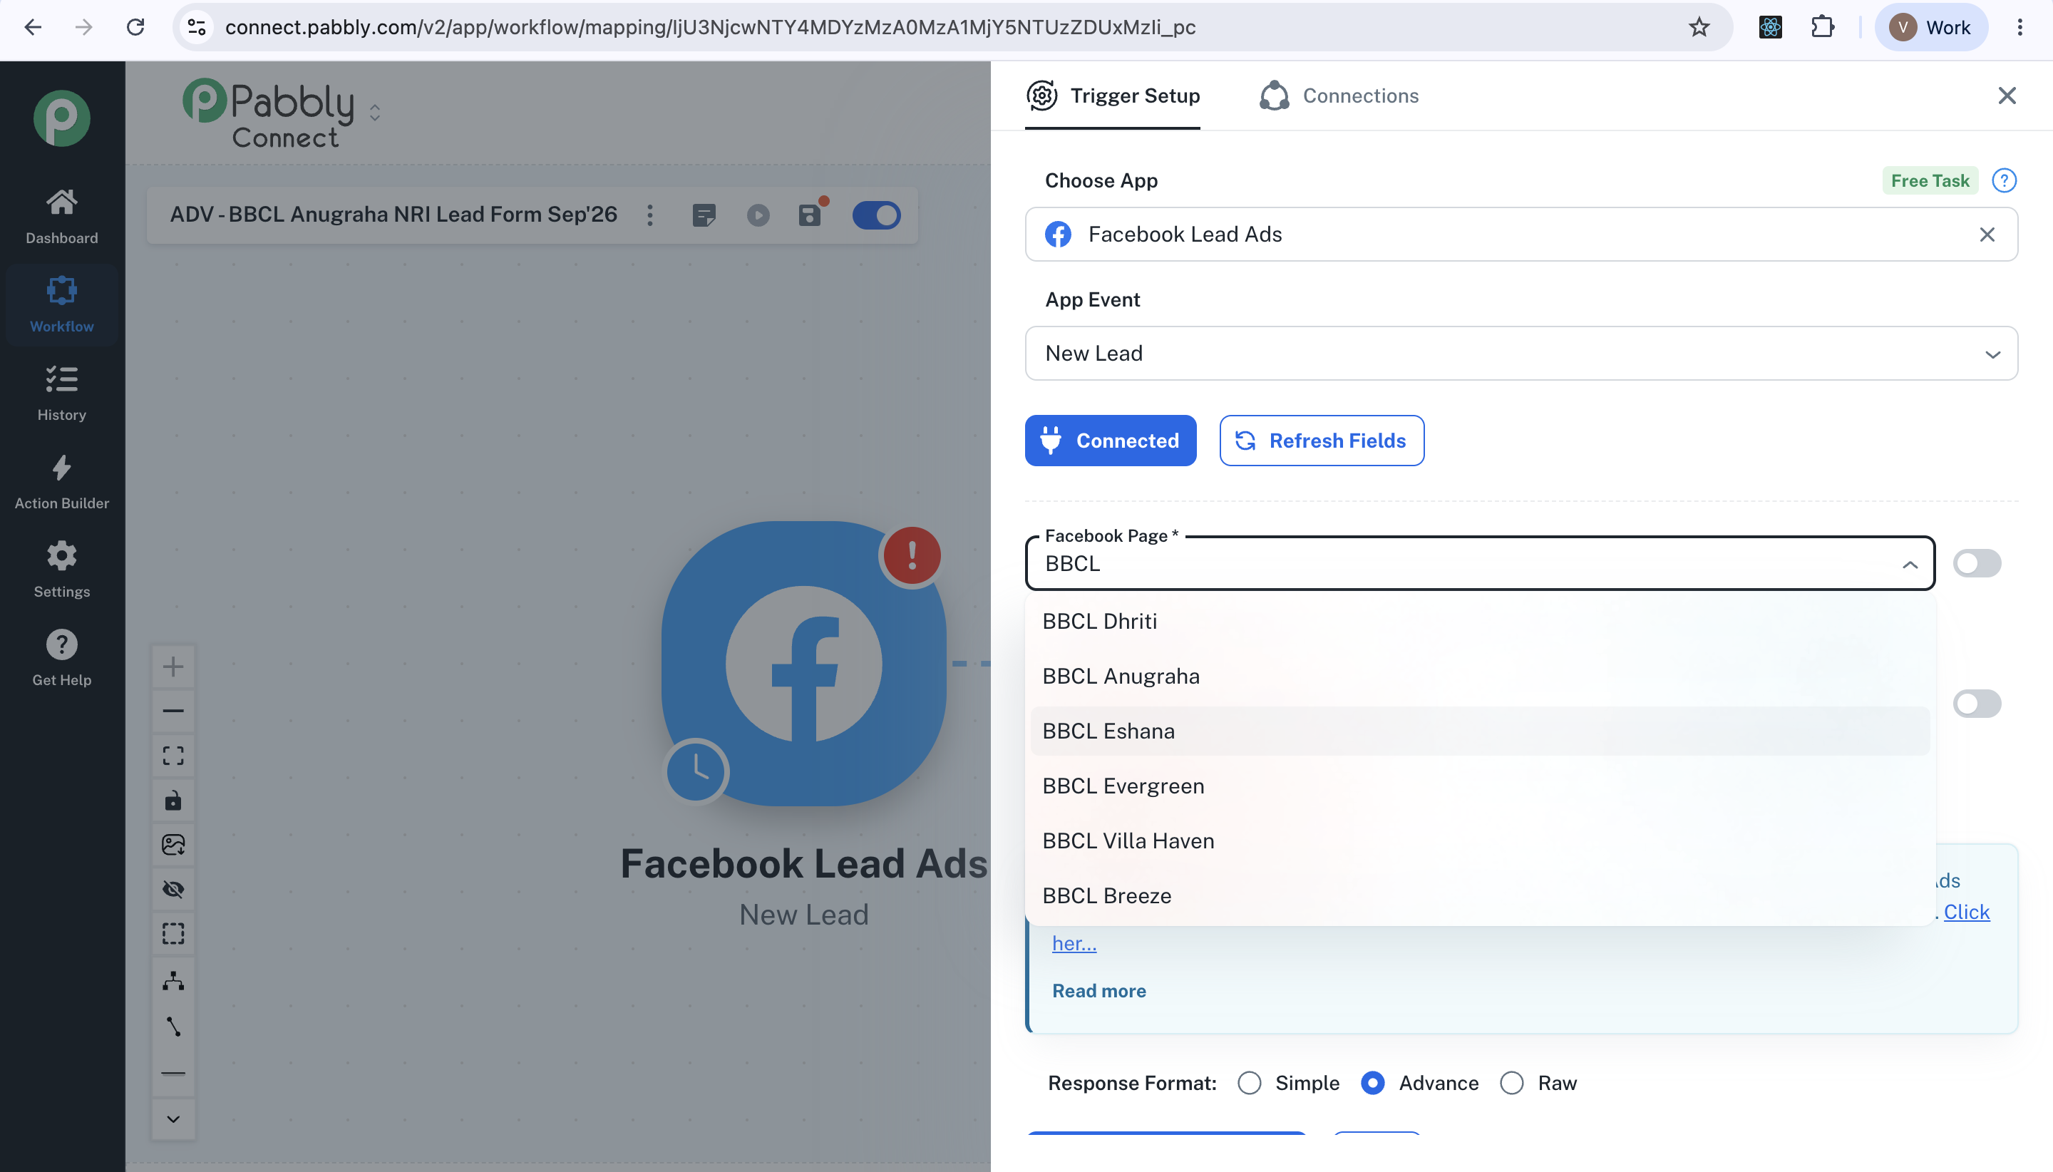The image size is (2053, 1172).
Task: Clear the Facebook Lead Ads app selection
Action: (1987, 235)
